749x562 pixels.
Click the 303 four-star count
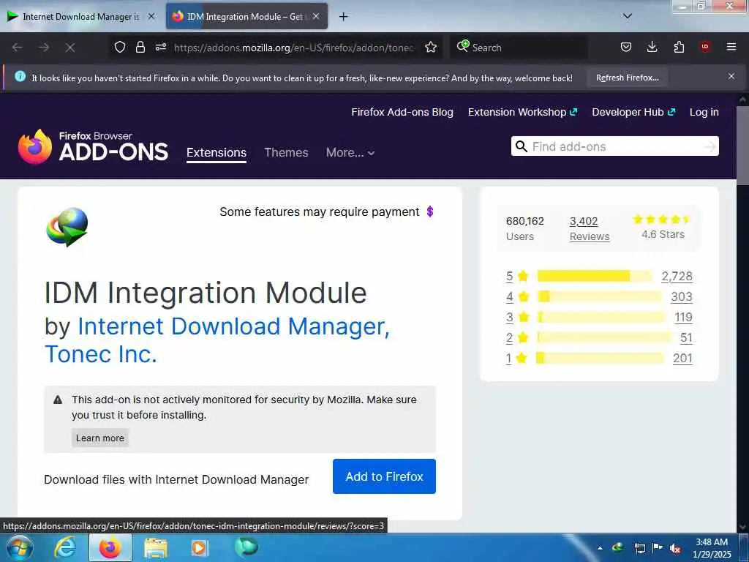point(681,297)
